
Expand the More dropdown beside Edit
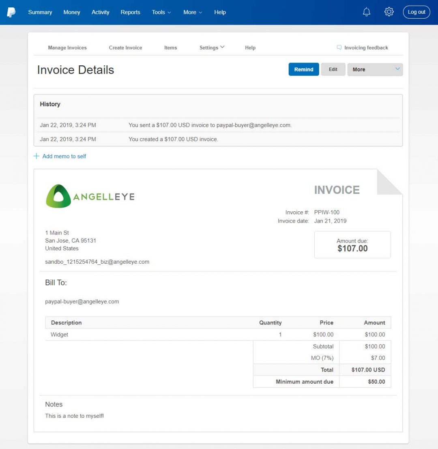click(x=374, y=69)
